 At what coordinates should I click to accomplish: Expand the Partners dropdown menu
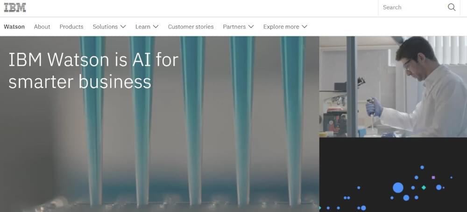pyautogui.click(x=238, y=27)
